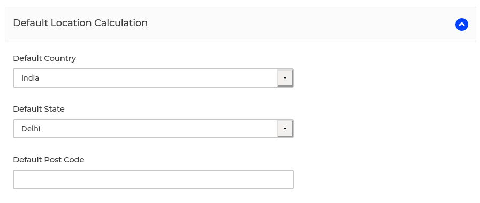Open the Default Country dropdown arrow
This screenshot has width=480, height=203.
point(285,78)
